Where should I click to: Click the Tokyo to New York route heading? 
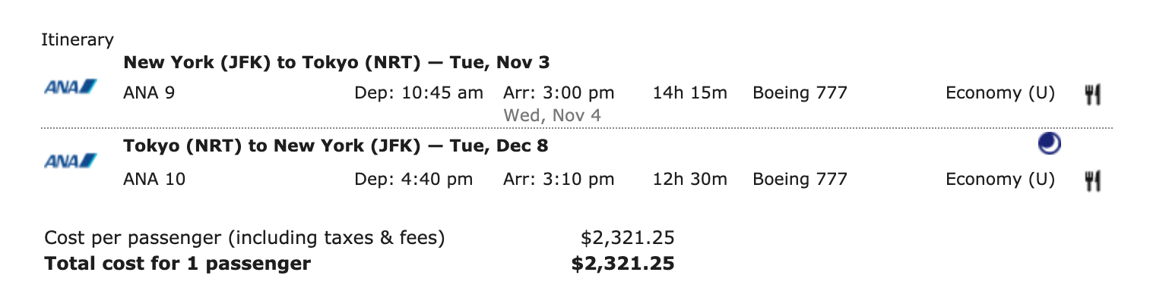[x=335, y=145]
